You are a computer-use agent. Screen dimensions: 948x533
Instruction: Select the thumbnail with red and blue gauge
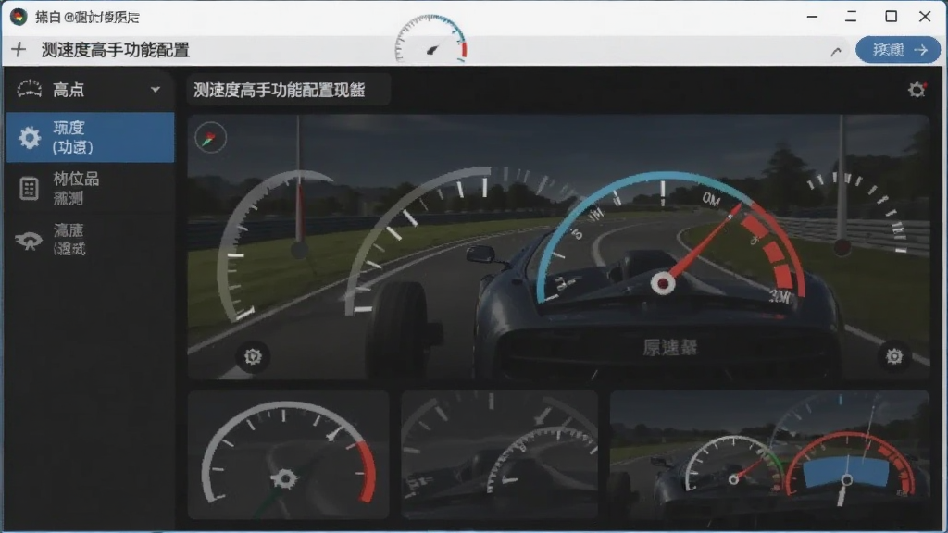769,454
